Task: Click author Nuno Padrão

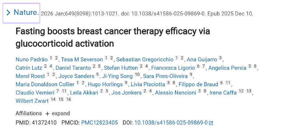Action: coord(31,59)
